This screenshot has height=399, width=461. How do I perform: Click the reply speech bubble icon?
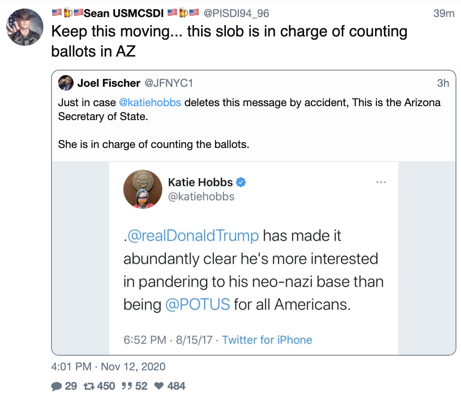(x=57, y=386)
